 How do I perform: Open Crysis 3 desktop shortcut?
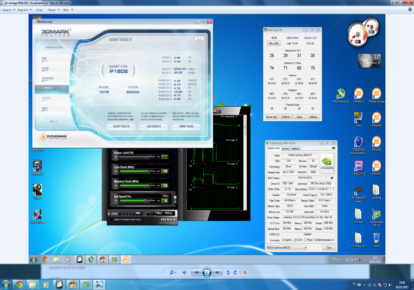[x=37, y=192]
